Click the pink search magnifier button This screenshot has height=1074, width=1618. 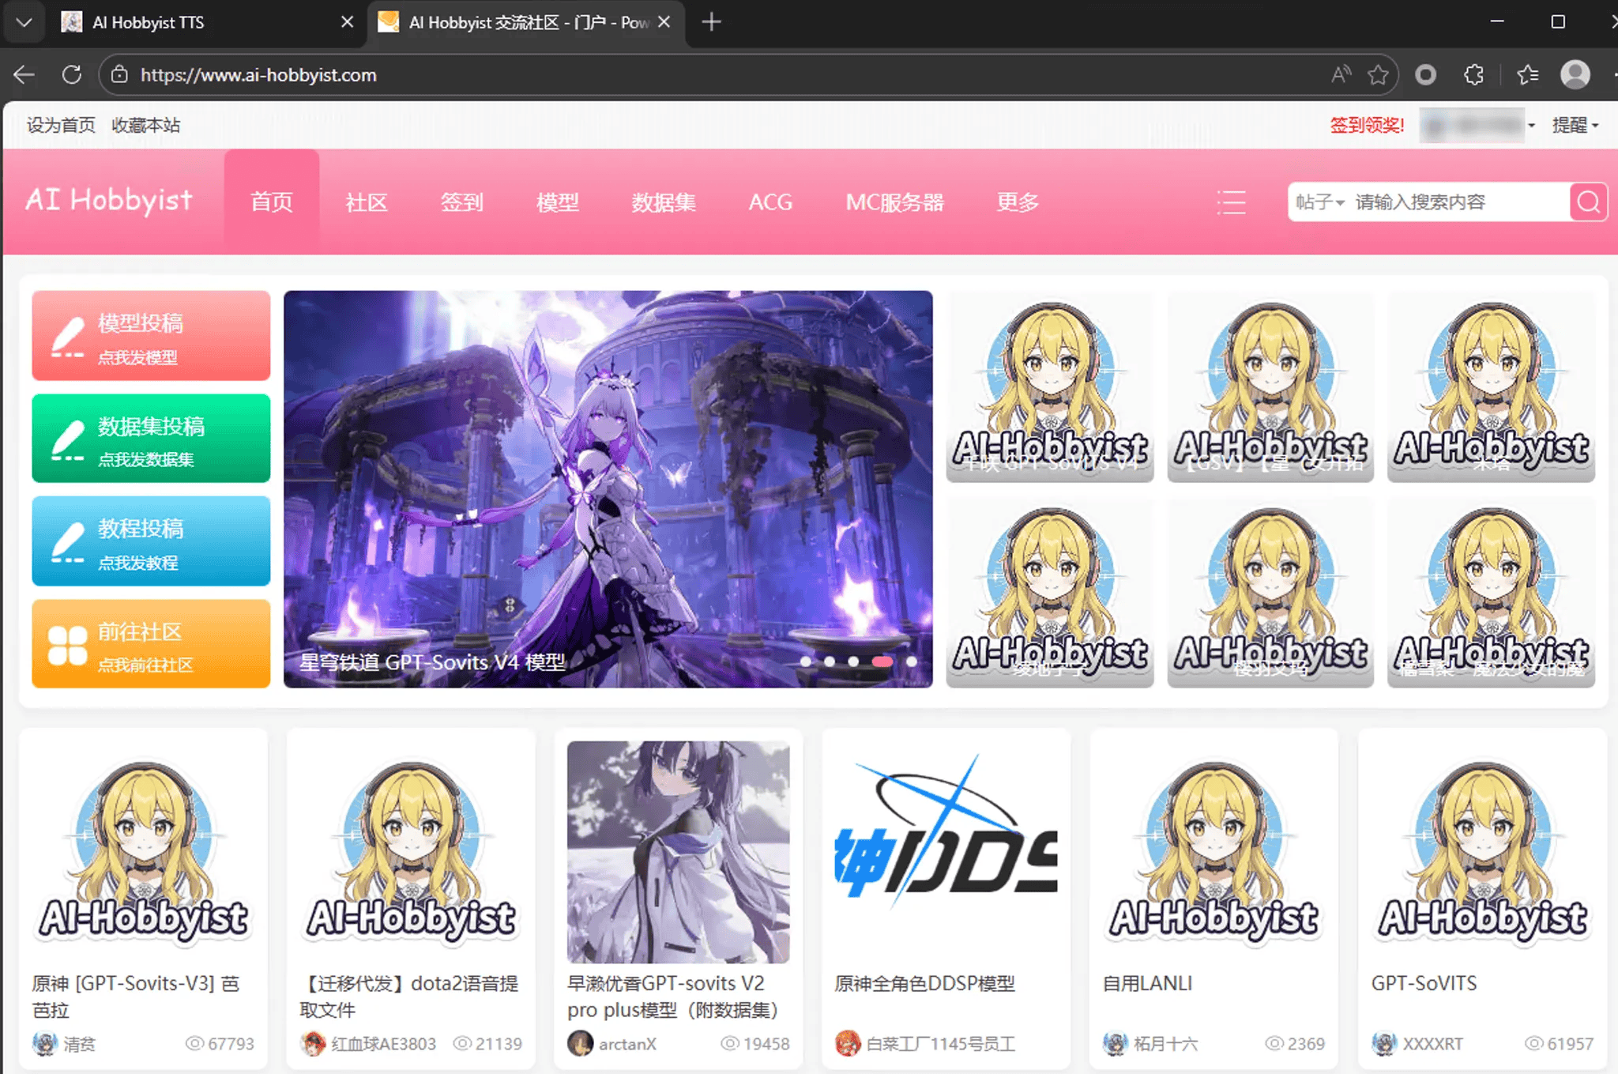pyautogui.click(x=1588, y=202)
